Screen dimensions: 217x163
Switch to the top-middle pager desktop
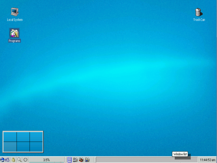pos(23,137)
